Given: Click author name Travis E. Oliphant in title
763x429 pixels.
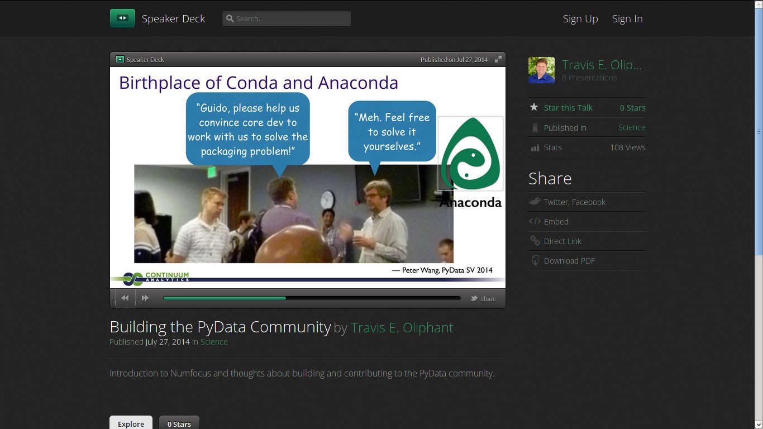Looking at the screenshot, I should coord(402,327).
